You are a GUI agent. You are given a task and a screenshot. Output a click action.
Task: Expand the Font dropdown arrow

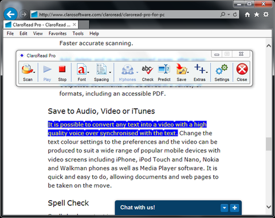[88, 72]
